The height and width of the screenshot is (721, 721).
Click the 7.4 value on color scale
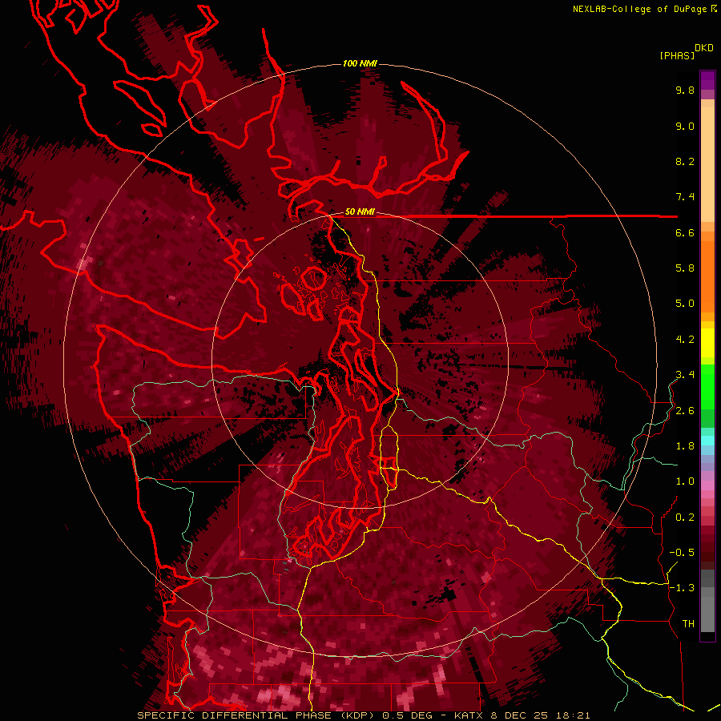point(685,197)
